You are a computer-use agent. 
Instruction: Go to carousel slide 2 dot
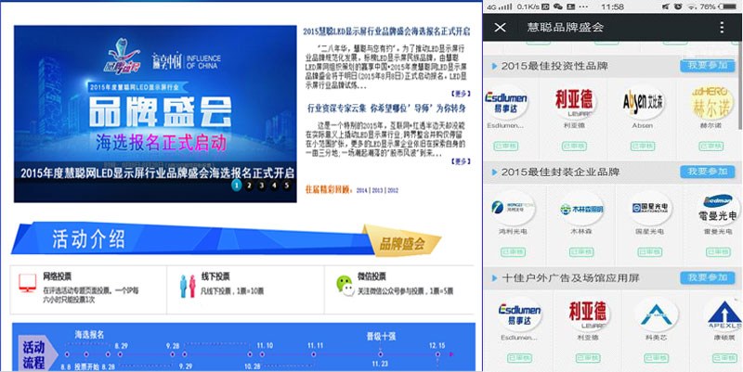click(249, 186)
